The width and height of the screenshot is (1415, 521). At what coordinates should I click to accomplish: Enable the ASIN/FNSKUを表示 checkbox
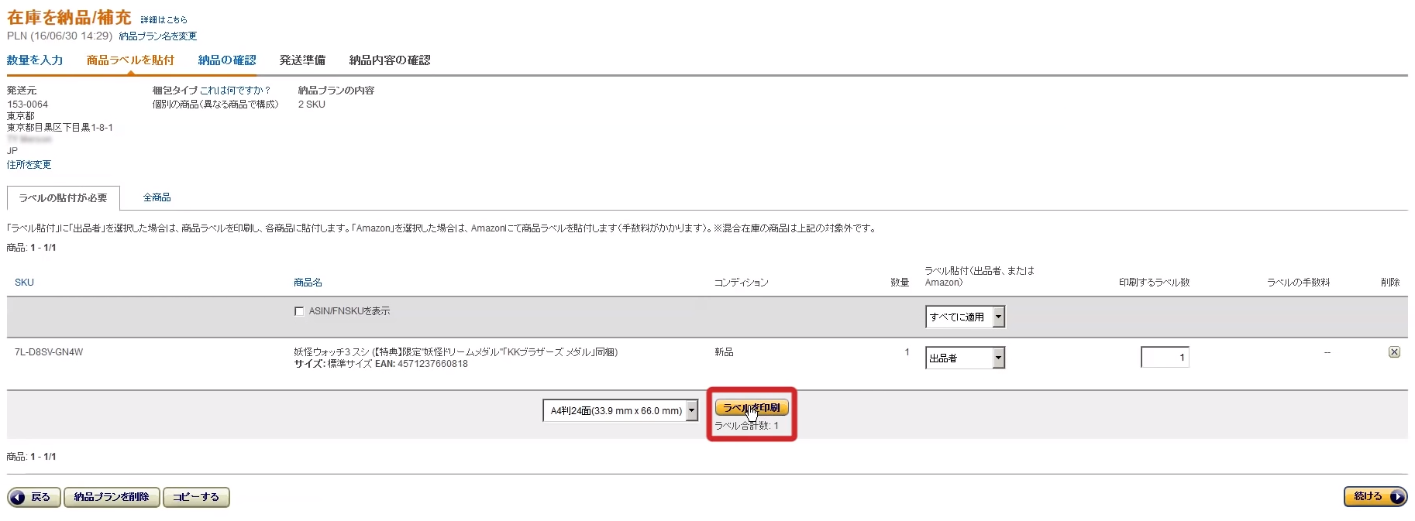(299, 311)
